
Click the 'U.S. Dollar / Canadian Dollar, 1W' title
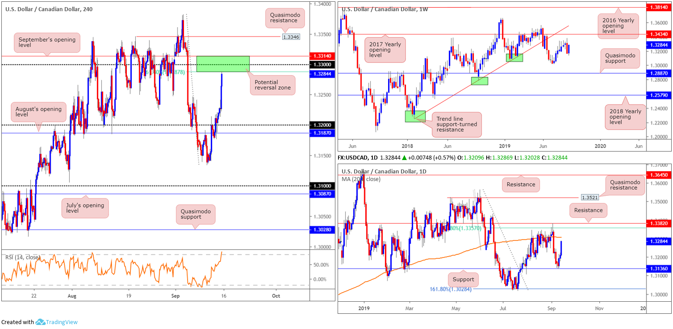385,9
